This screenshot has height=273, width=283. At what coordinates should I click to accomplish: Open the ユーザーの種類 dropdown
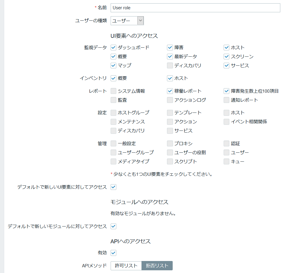pyautogui.click(x=127, y=21)
